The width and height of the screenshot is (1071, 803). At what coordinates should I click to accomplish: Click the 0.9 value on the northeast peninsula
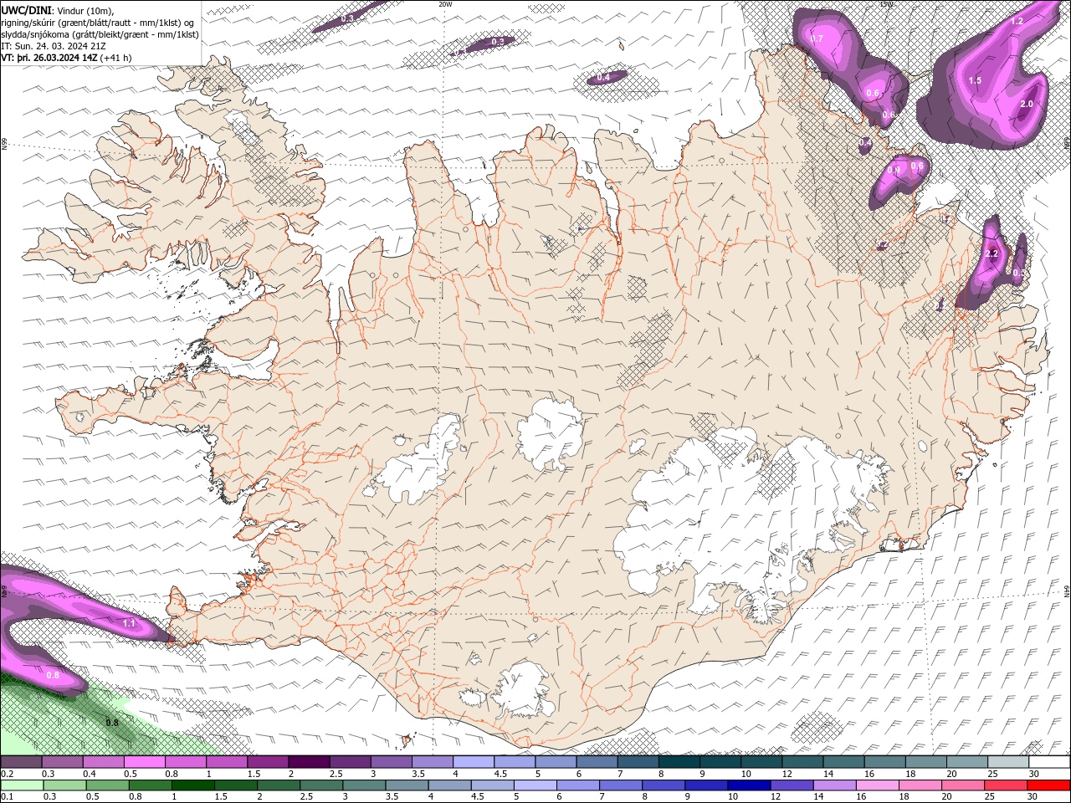[x=893, y=171]
